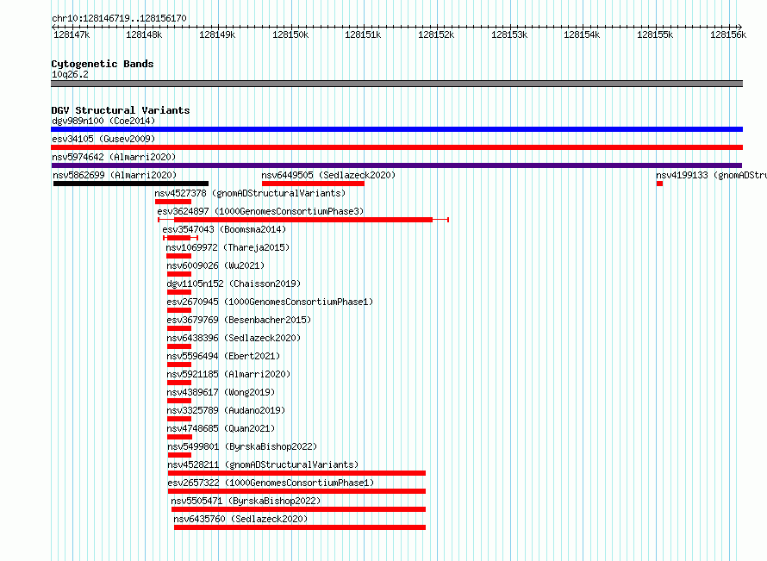Open the dgv989n100 (Coe2014) label
Image resolution: width=767 pixels, height=561 pixels.
tap(103, 121)
